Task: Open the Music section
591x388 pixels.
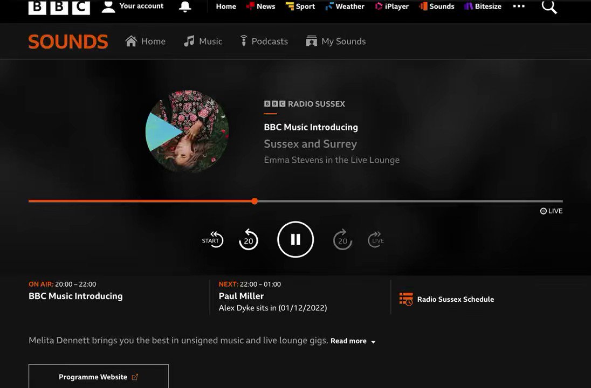Action: (203, 41)
